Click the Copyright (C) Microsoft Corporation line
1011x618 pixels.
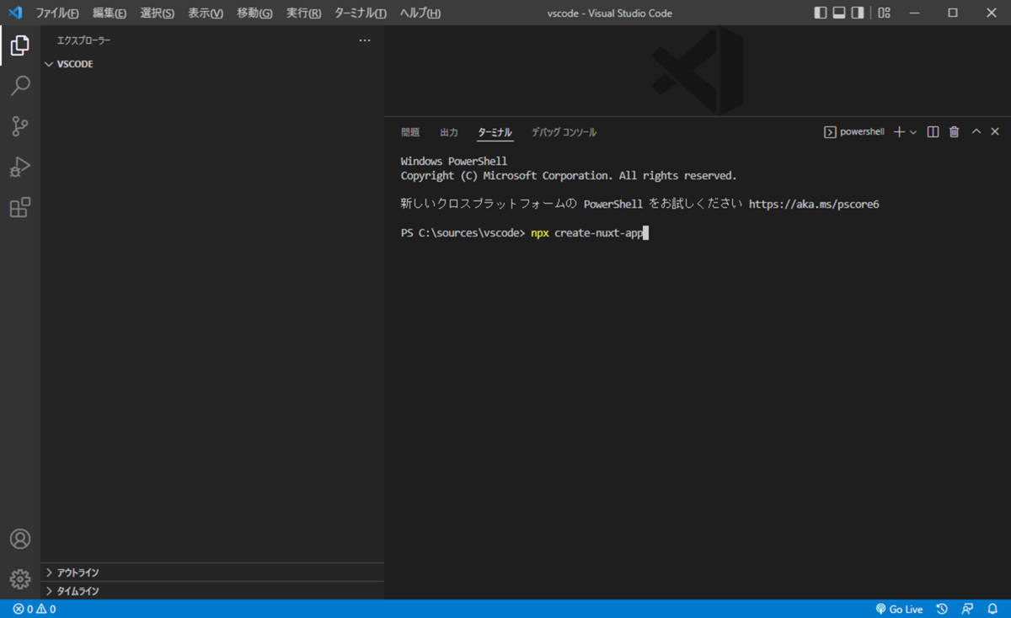click(569, 176)
